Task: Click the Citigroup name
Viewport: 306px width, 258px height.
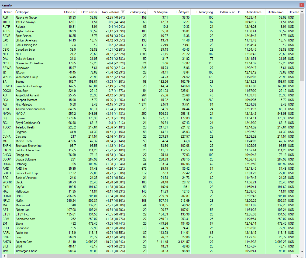Action: point(21,132)
